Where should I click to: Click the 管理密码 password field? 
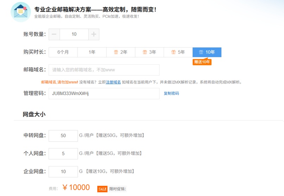tap(104, 94)
